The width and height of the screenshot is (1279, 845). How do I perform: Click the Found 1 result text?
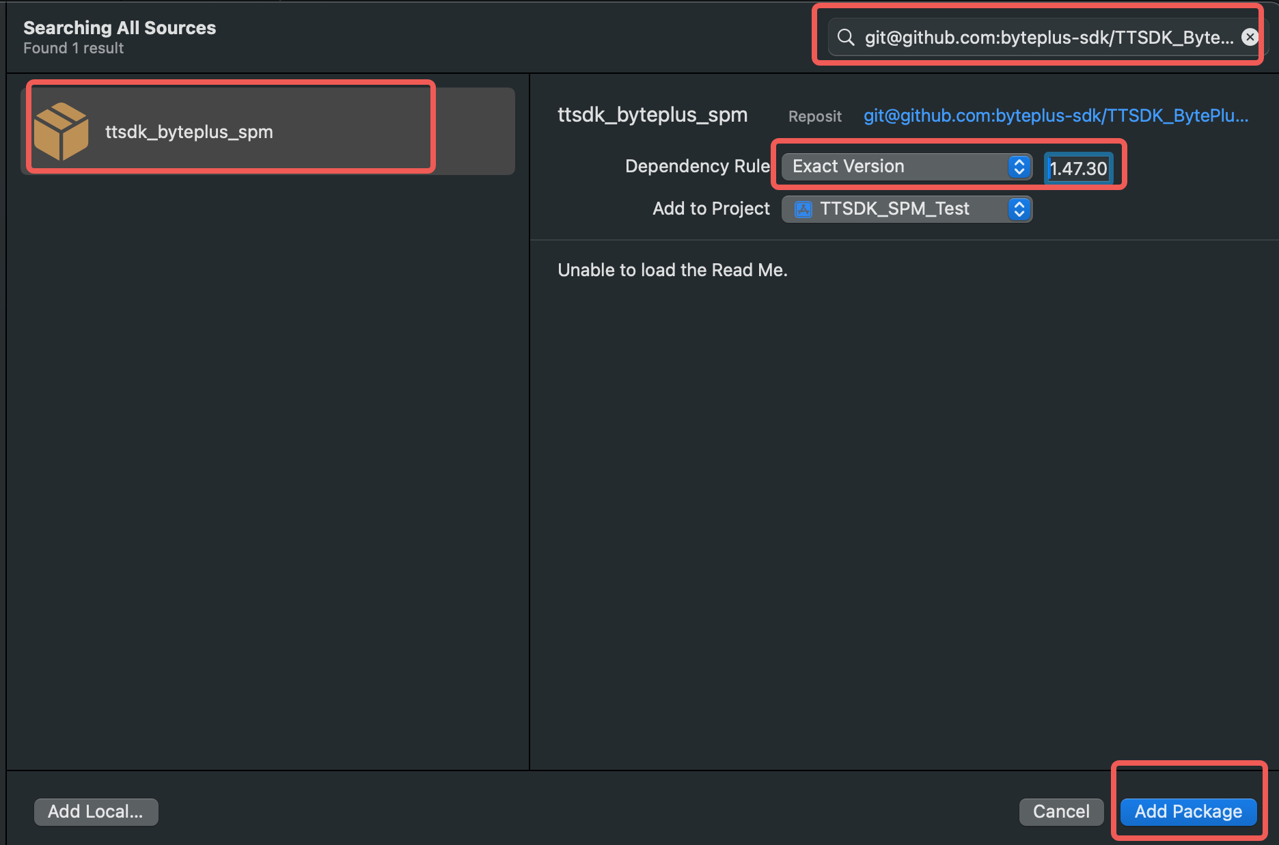[x=74, y=49]
